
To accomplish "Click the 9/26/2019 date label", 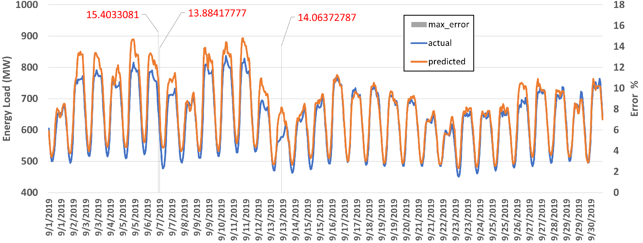I will click(x=517, y=220).
